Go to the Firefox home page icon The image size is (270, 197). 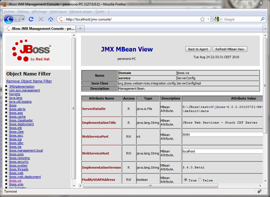[x=50, y=20]
